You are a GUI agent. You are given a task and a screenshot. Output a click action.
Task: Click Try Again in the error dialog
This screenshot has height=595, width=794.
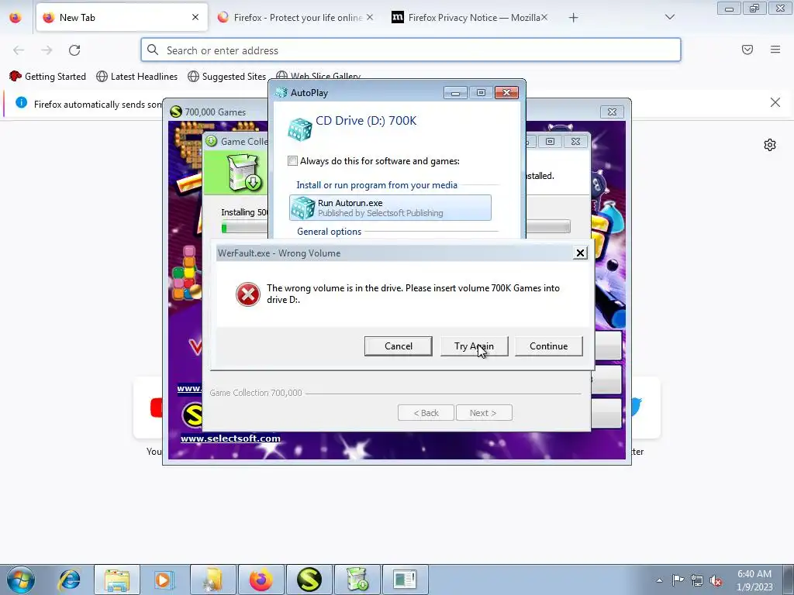pyautogui.click(x=474, y=346)
